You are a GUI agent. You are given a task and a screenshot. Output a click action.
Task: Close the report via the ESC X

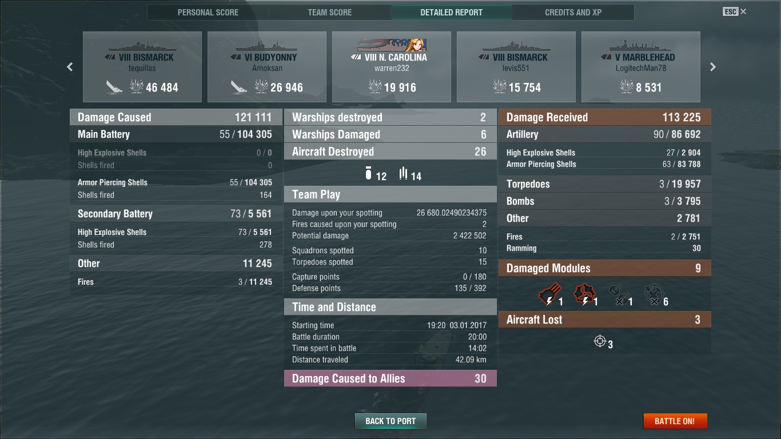(735, 11)
